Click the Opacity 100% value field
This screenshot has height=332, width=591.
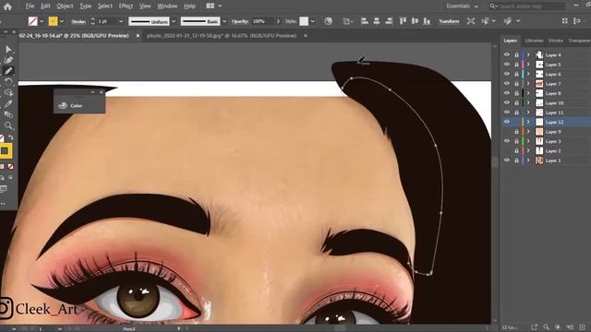click(262, 21)
